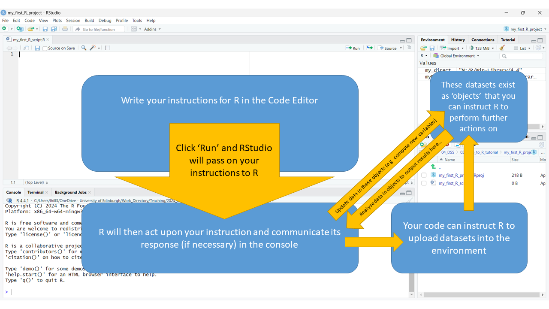Click the Show document outline icon

409,48
